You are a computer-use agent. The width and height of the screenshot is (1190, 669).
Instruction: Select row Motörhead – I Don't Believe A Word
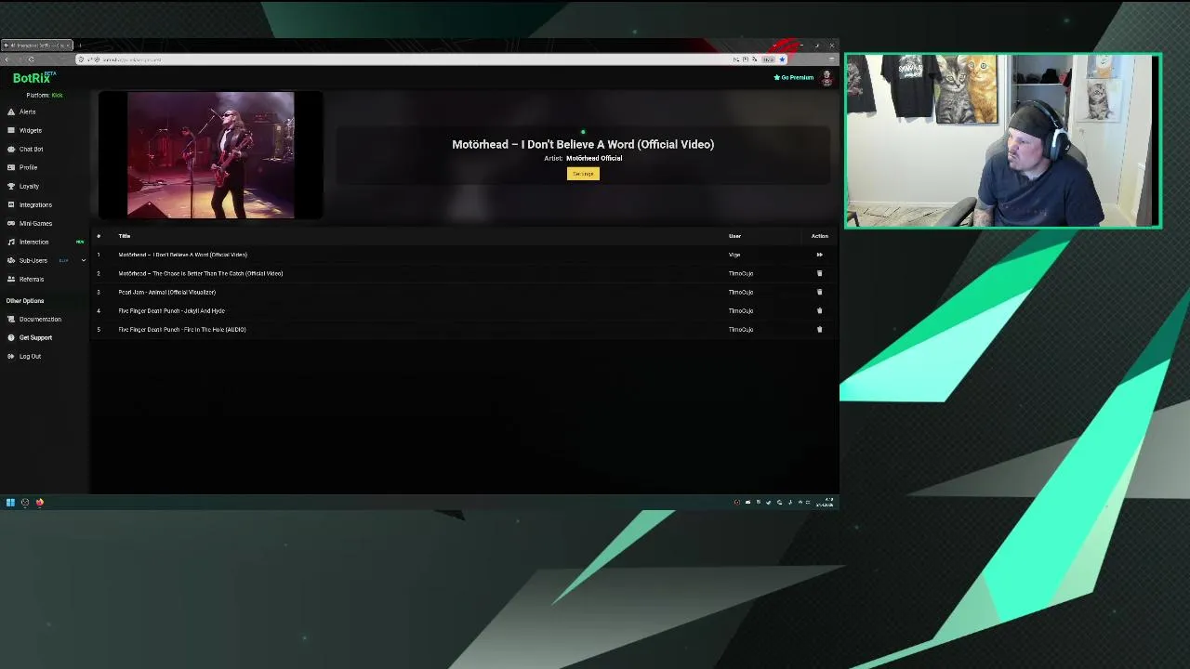click(x=462, y=255)
